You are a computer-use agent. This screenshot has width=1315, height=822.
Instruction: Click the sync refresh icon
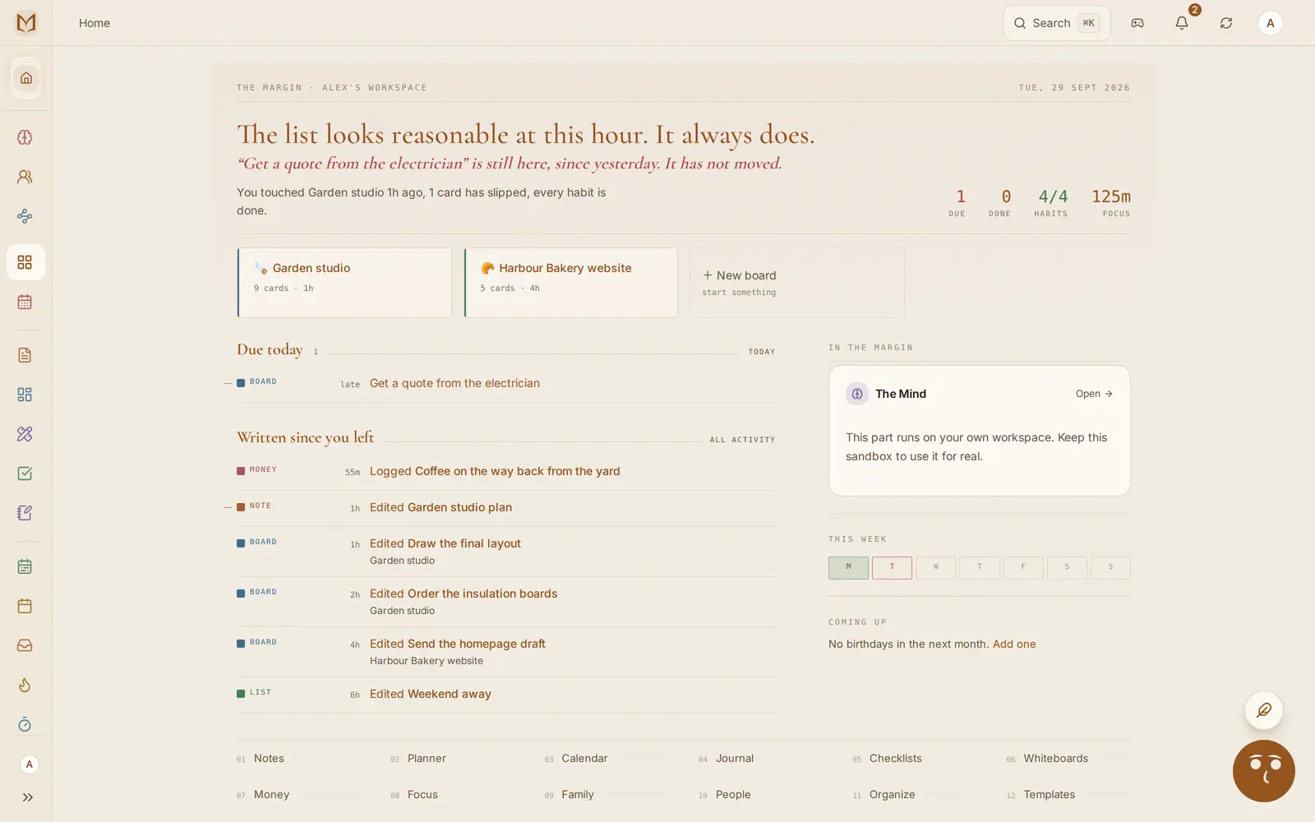(x=1226, y=23)
